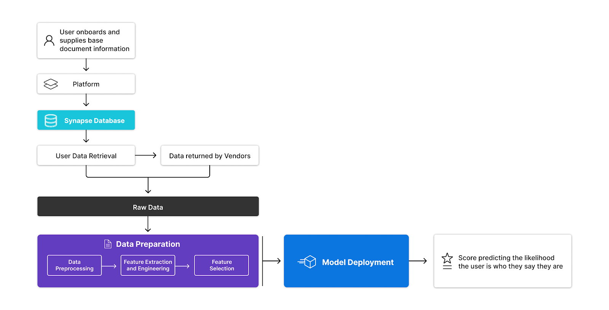Select the Feature Selection step
Screen dimensions: 609x310
222,265
